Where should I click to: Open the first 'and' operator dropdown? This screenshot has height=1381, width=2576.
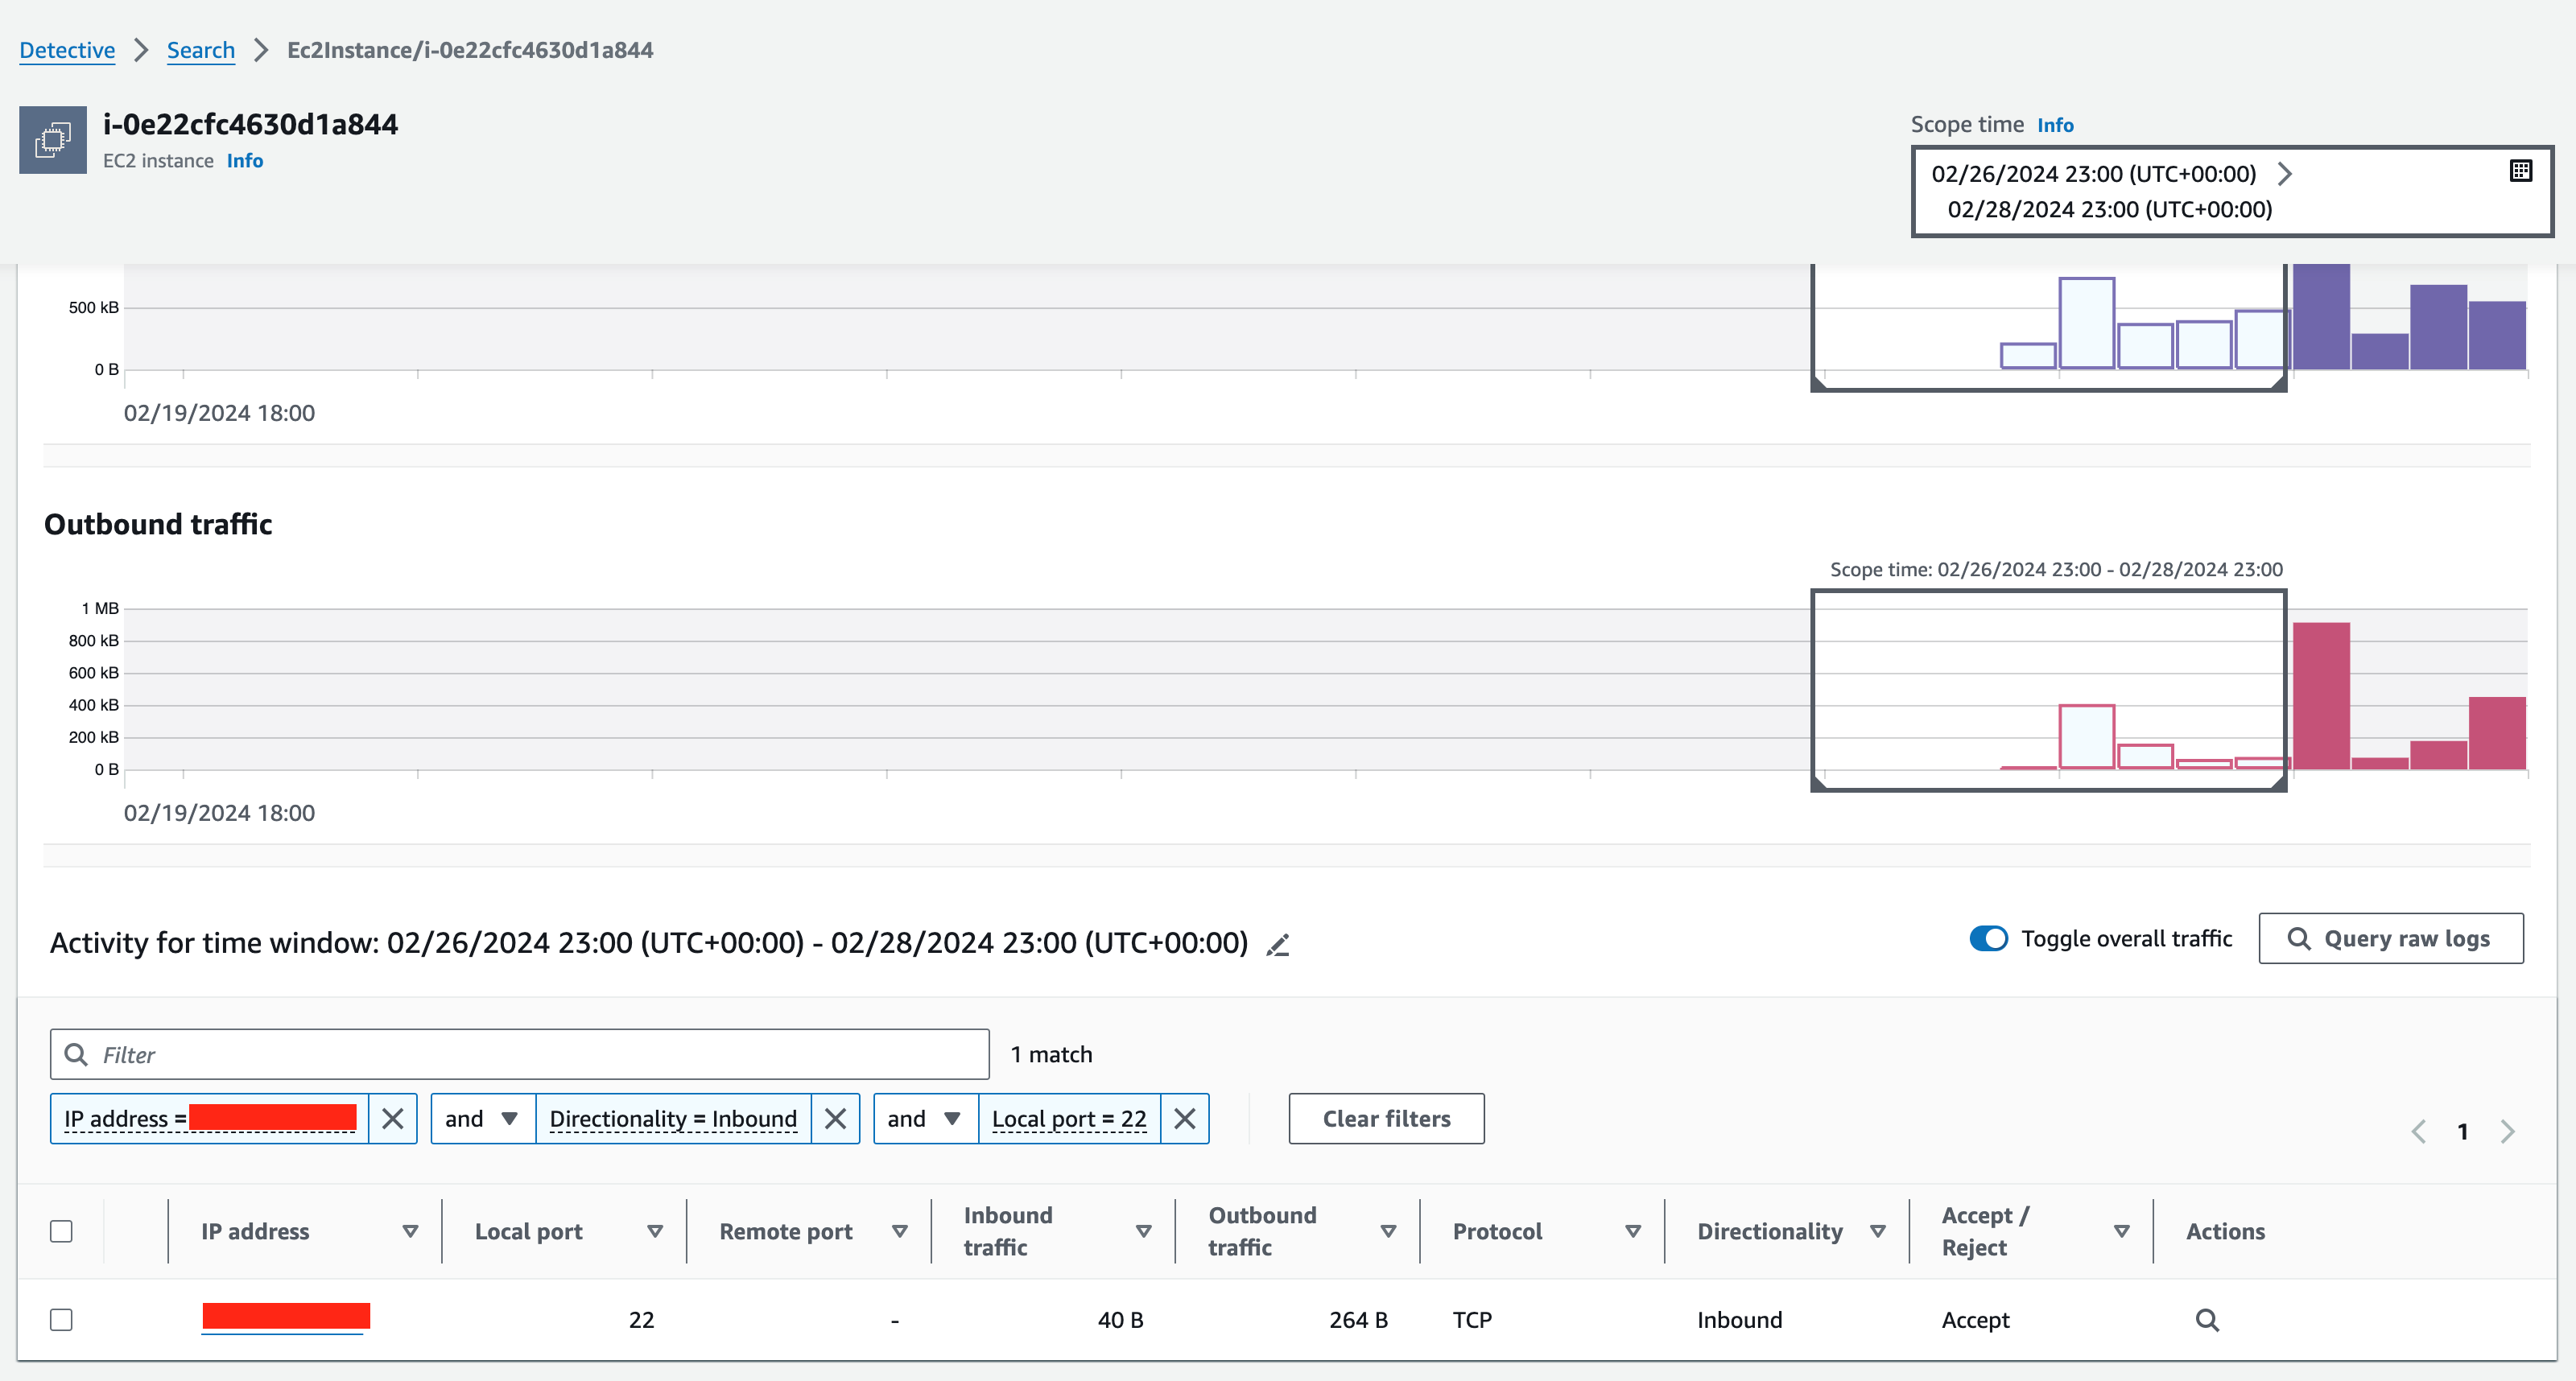click(x=481, y=1118)
